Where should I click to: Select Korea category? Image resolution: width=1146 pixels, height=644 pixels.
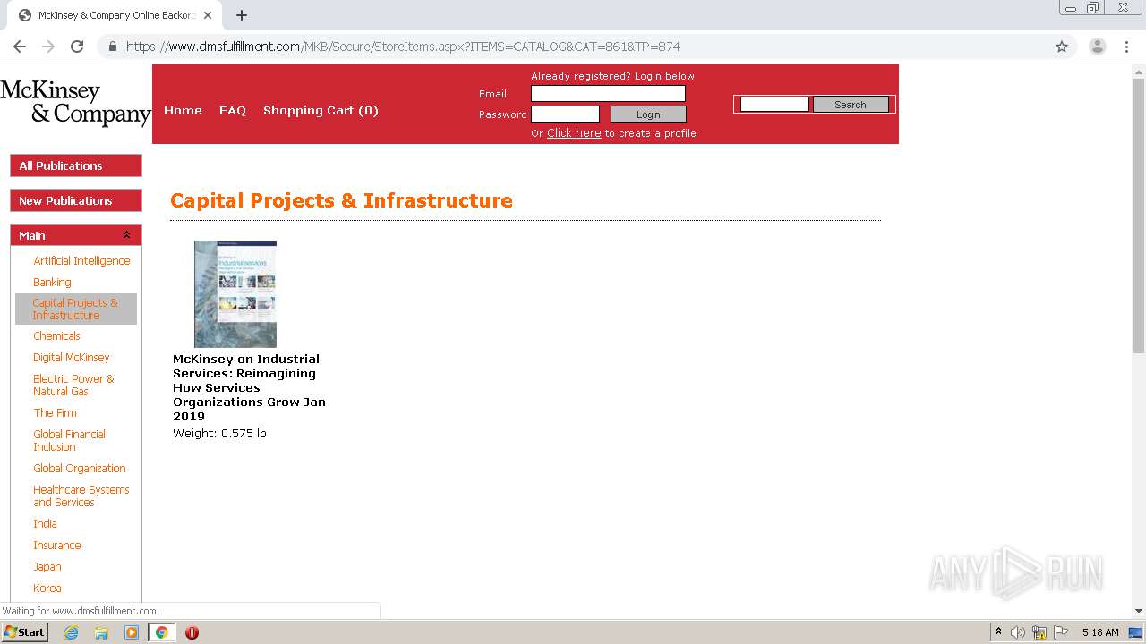pos(47,588)
